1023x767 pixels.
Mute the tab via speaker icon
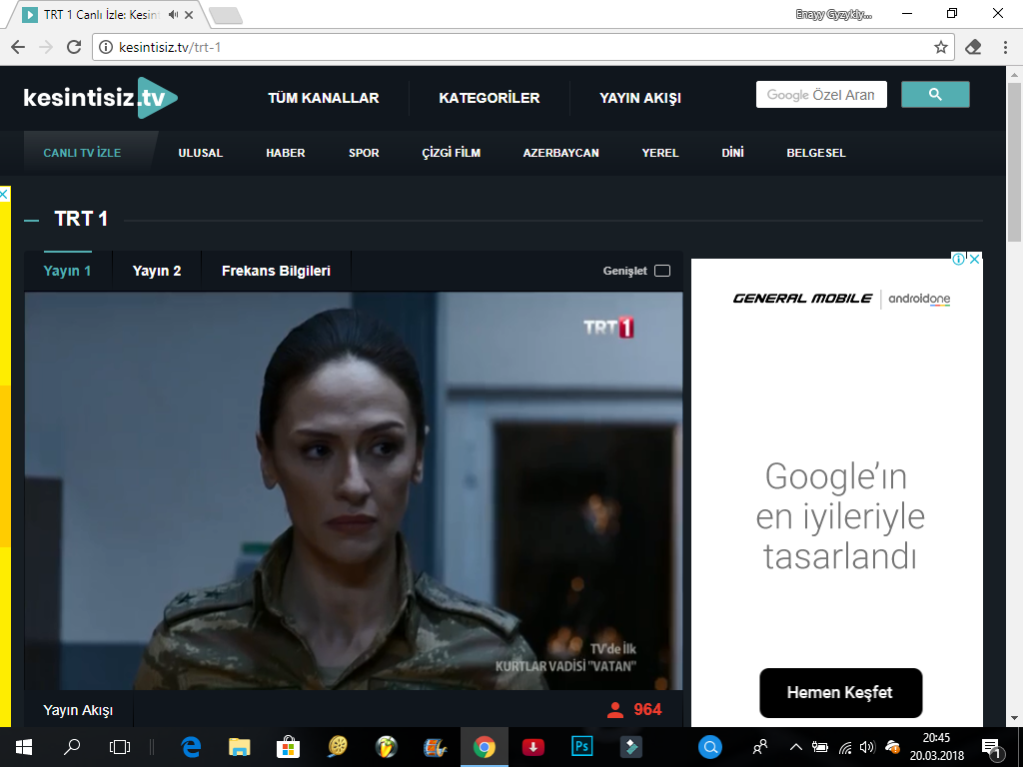click(173, 14)
